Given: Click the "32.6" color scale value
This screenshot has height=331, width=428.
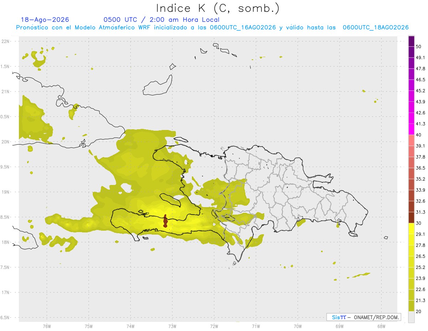Looking at the screenshot, I should pos(421,201).
